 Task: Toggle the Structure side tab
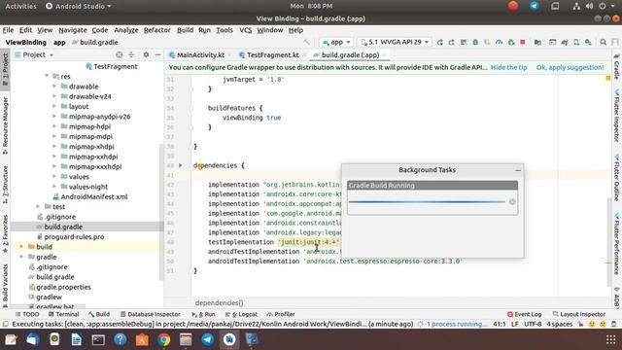tap(5, 185)
